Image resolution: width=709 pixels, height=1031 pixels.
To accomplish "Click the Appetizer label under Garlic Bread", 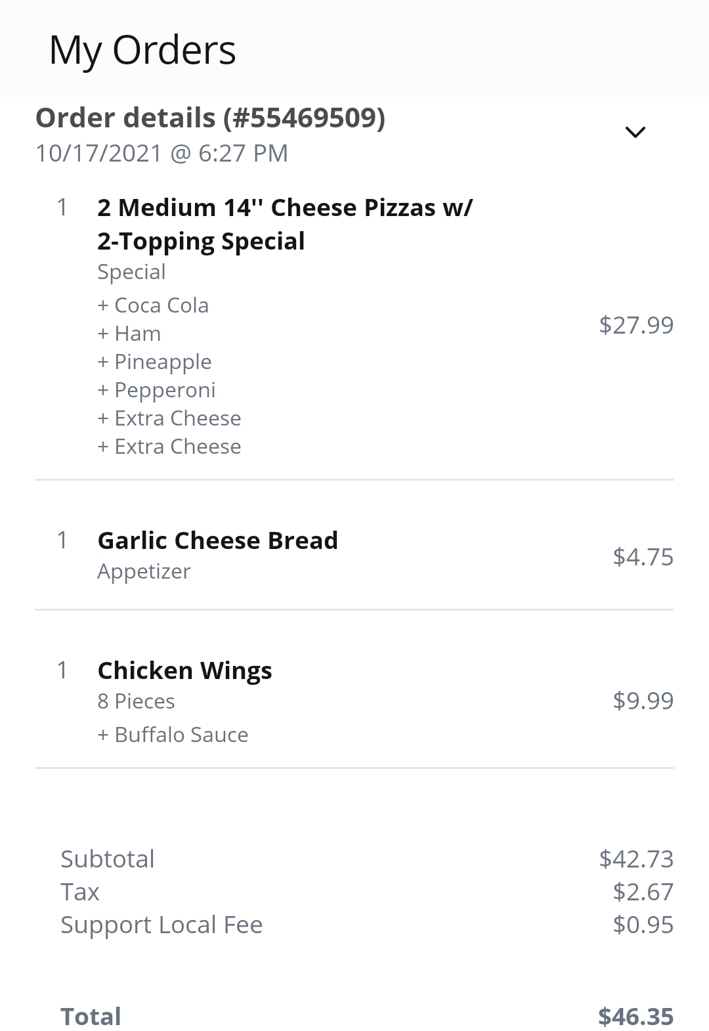I will [x=144, y=571].
